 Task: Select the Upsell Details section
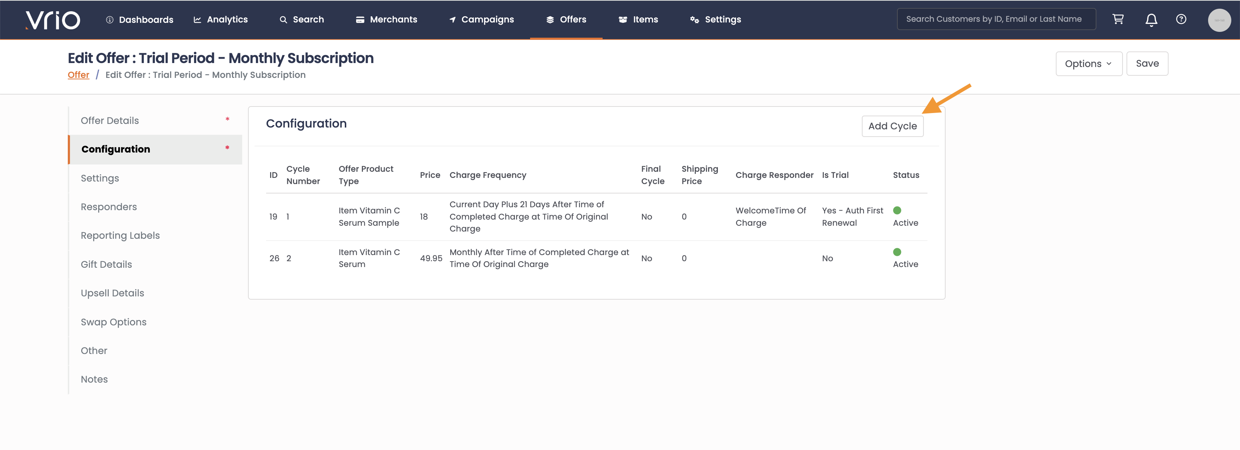tap(155, 293)
